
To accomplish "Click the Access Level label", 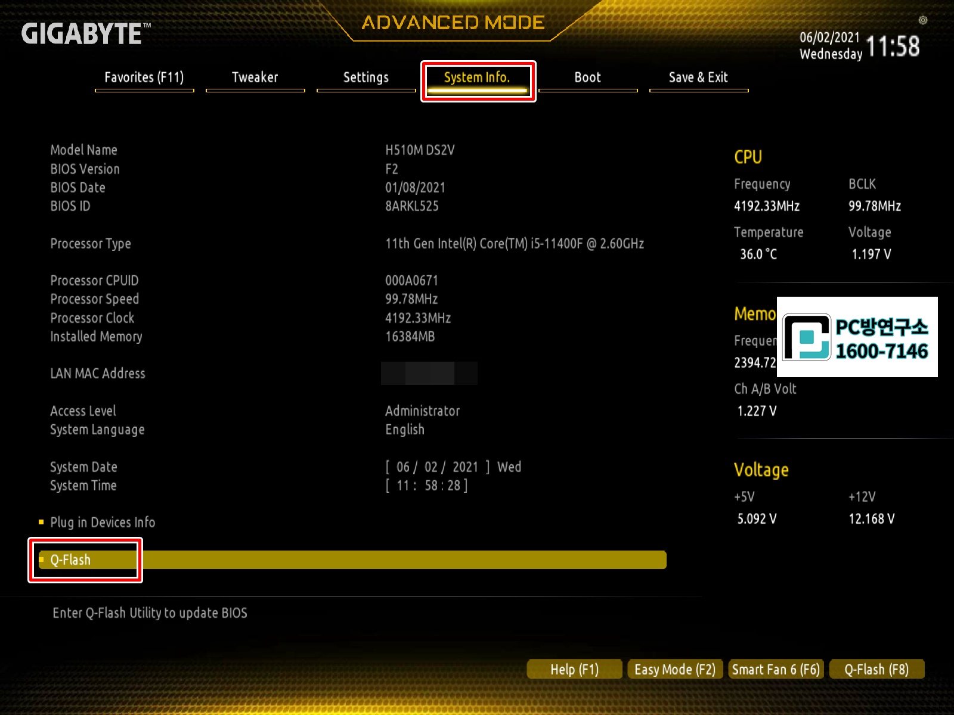I will pos(83,411).
